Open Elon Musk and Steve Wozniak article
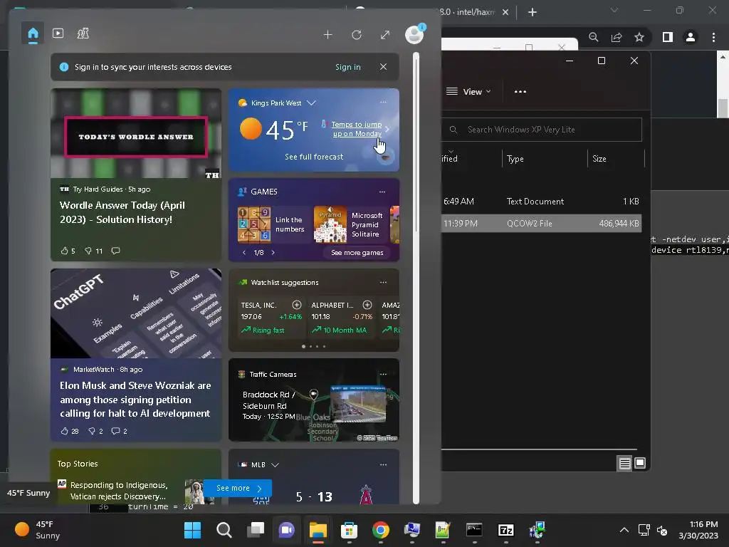 tap(135, 399)
